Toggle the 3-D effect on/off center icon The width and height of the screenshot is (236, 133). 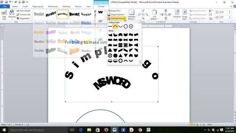[166, 15]
